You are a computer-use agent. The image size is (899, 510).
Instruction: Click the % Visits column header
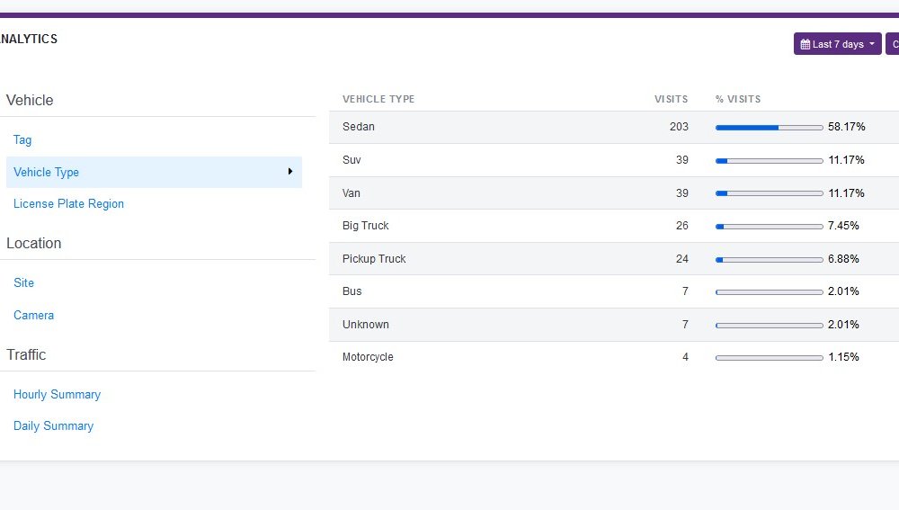pos(738,99)
